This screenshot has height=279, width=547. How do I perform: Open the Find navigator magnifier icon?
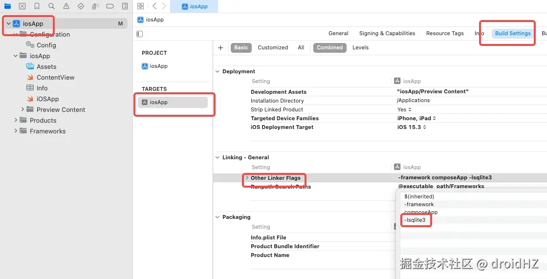click(51, 6)
